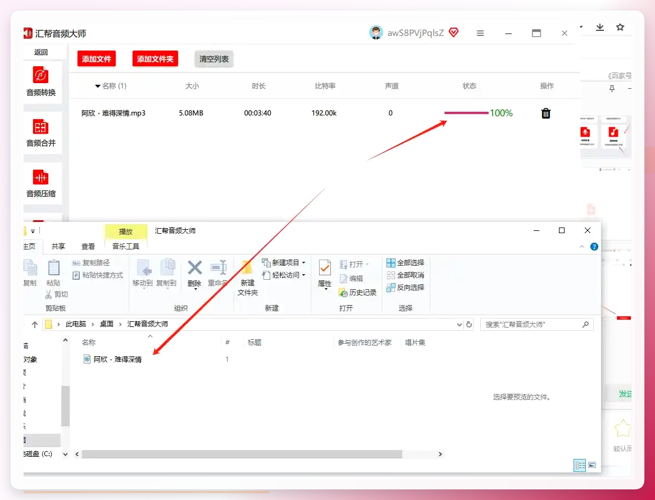Click the 添加文件夹 button
Viewport: 655px width, 500px height.
[156, 59]
